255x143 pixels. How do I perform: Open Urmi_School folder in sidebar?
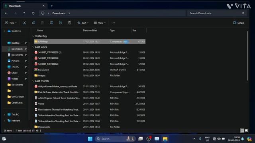(18, 97)
